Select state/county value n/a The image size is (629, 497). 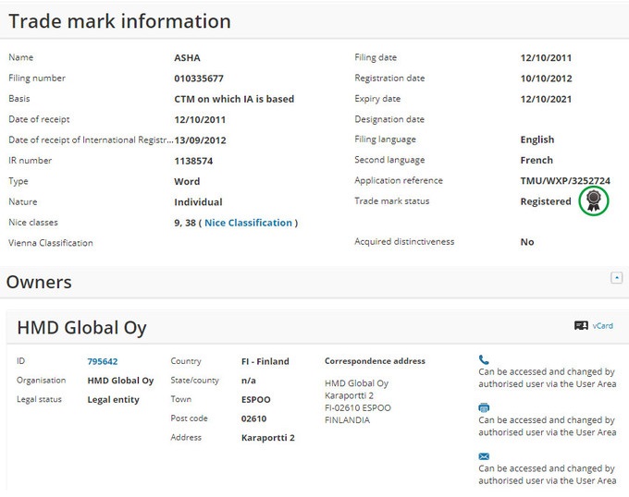tap(248, 381)
